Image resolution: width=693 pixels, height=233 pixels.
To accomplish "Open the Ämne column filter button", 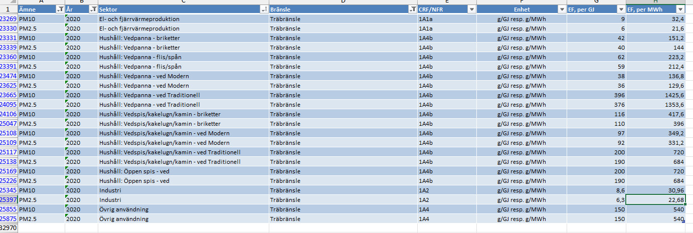I will (60, 10).
